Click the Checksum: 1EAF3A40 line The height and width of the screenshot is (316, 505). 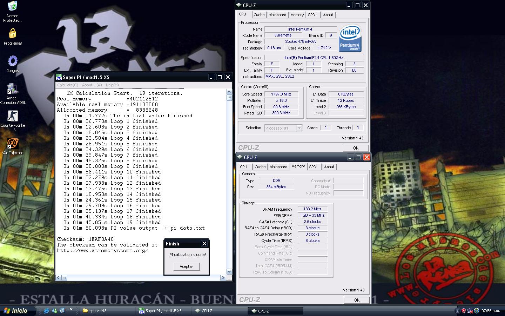click(85, 239)
